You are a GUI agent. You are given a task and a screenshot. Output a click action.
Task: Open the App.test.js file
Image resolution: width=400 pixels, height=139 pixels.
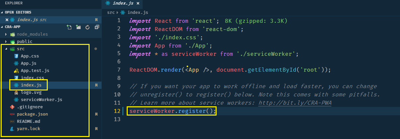click(35, 70)
